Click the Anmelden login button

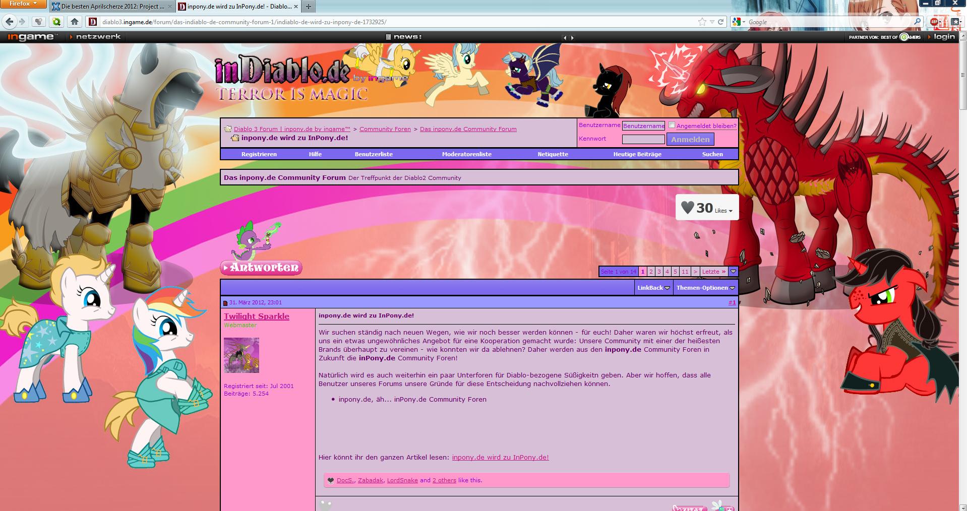[x=690, y=140]
